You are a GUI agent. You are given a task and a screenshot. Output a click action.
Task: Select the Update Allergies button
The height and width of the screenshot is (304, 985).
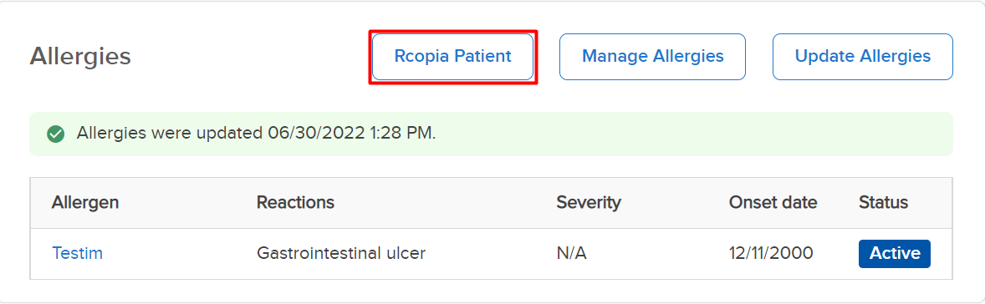click(863, 57)
